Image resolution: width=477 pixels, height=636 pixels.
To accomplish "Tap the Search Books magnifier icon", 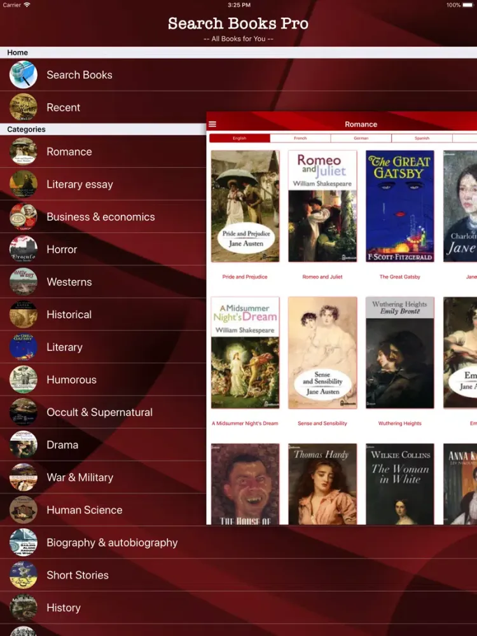I will (x=24, y=74).
